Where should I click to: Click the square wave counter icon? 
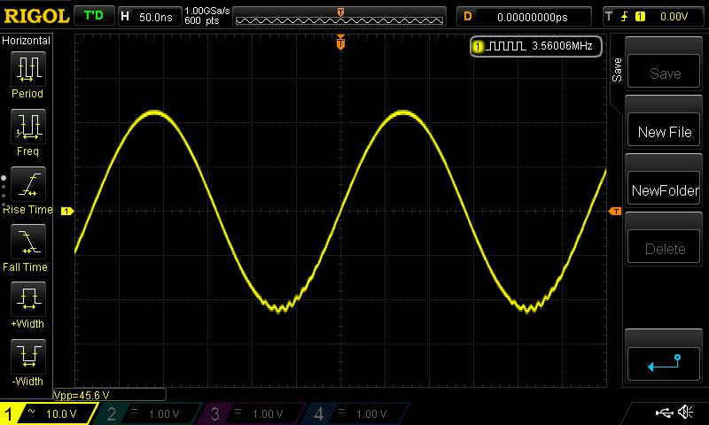[507, 46]
